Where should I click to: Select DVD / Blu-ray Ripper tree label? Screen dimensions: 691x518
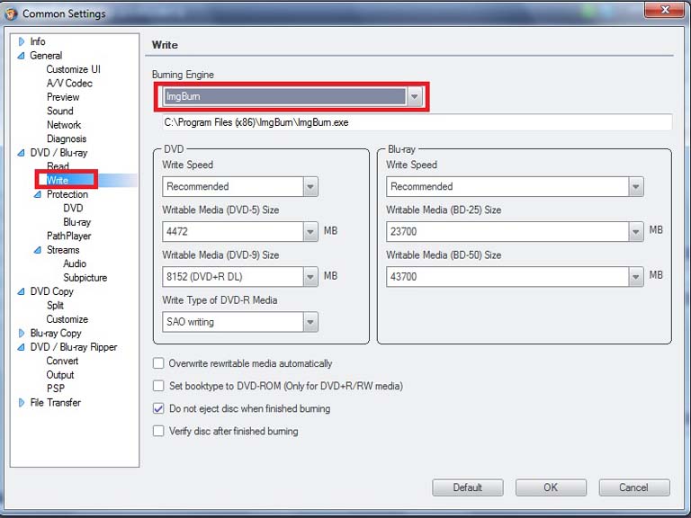74,347
